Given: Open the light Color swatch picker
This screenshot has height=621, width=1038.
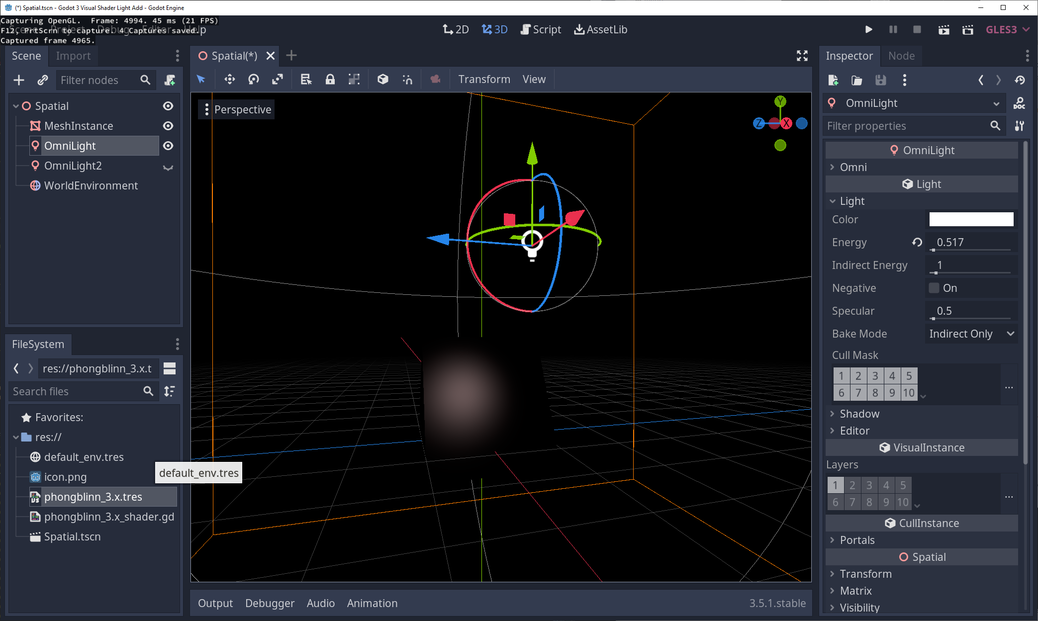Looking at the screenshot, I should 970,219.
